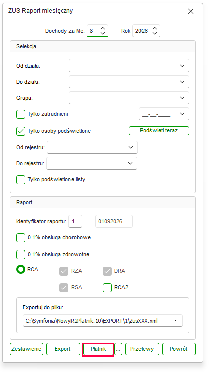
Task: Increase the Rok year value
Action: 155,28
